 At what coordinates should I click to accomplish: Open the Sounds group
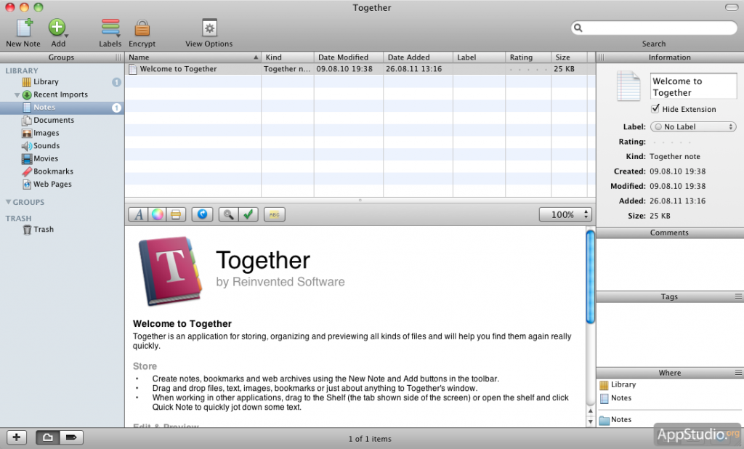tap(62, 146)
